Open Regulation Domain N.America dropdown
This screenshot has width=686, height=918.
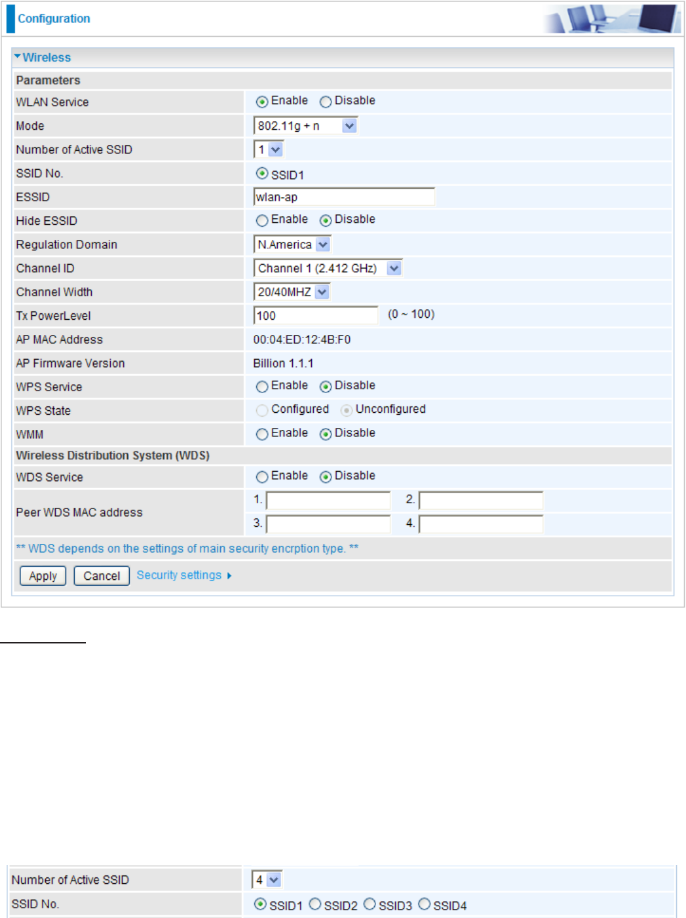(292, 244)
